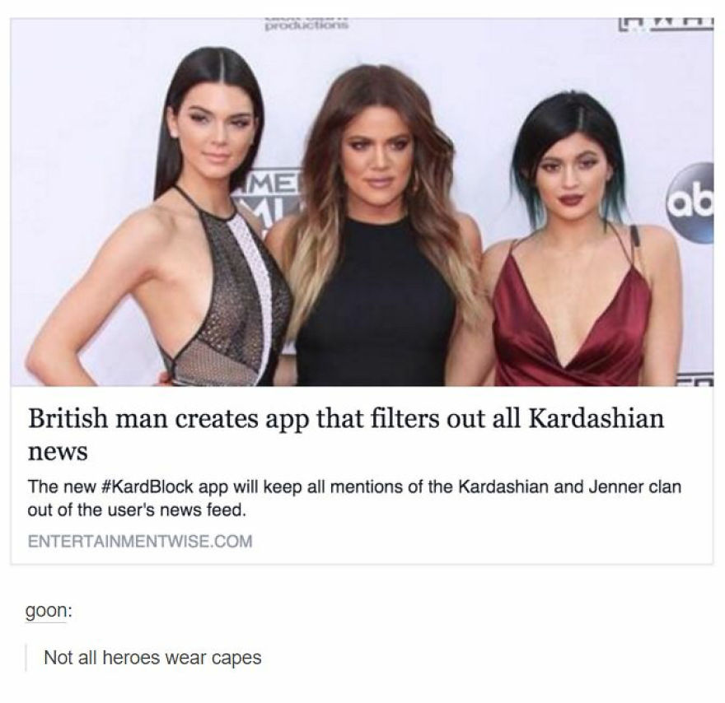The height and width of the screenshot is (703, 725).
Task: Click the 'out of the user's news feed' line
Action: click(x=137, y=510)
